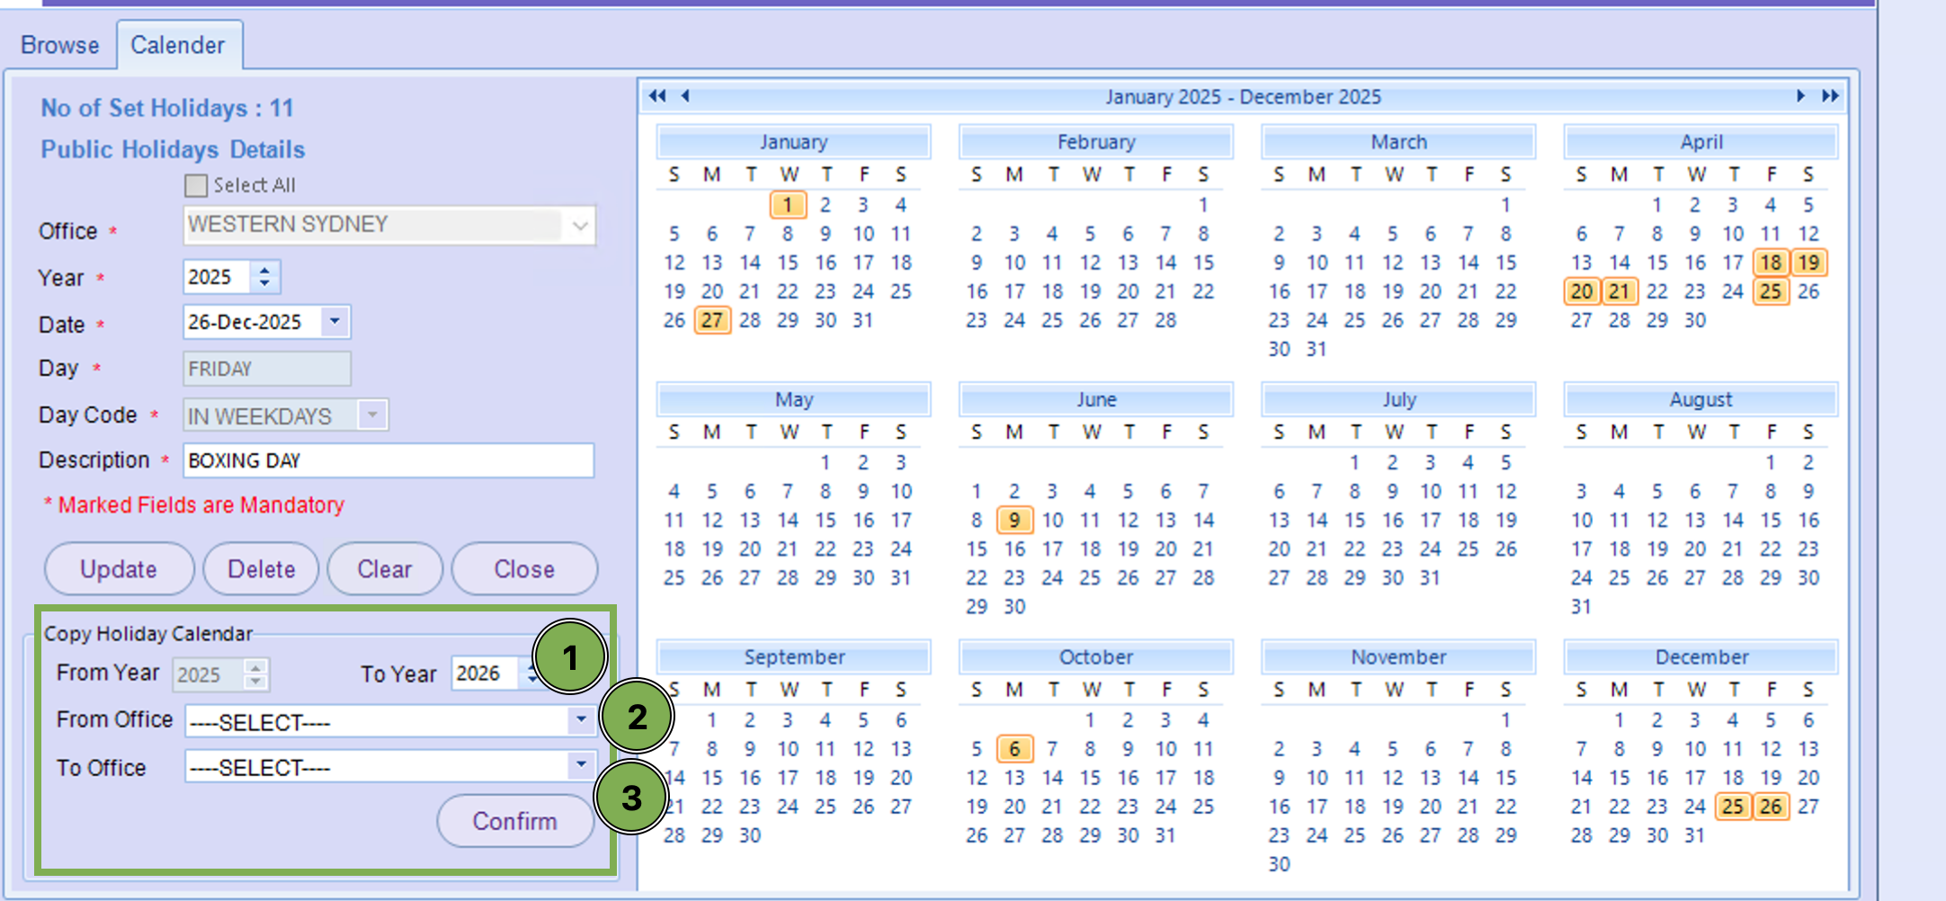
Task: Open the Office dropdown list
Action: coord(580,226)
